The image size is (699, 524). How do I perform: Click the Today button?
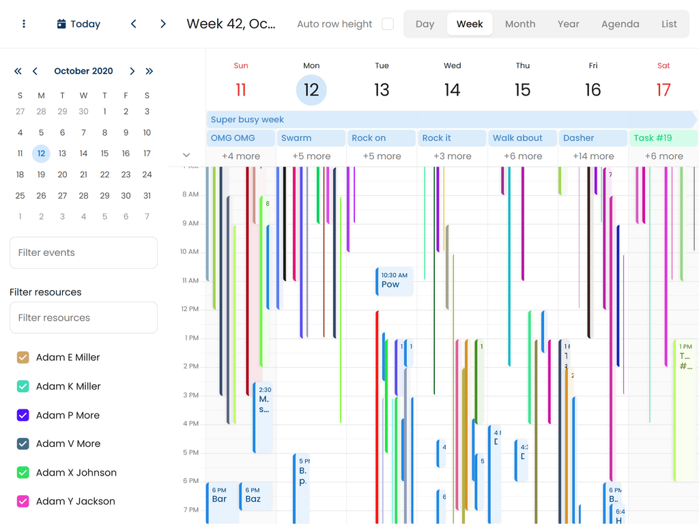85,23
